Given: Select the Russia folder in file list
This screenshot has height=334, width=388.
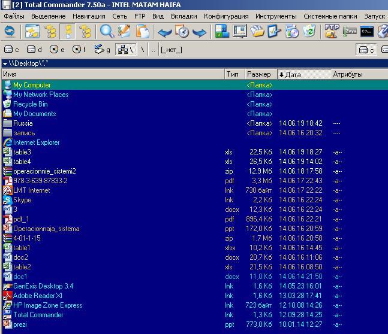Looking at the screenshot, I should tap(23, 123).
